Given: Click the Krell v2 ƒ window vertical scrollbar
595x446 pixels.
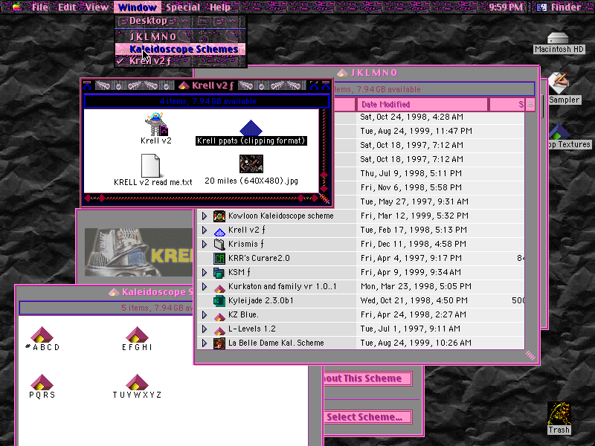Looking at the screenshot, I should click(x=324, y=151).
